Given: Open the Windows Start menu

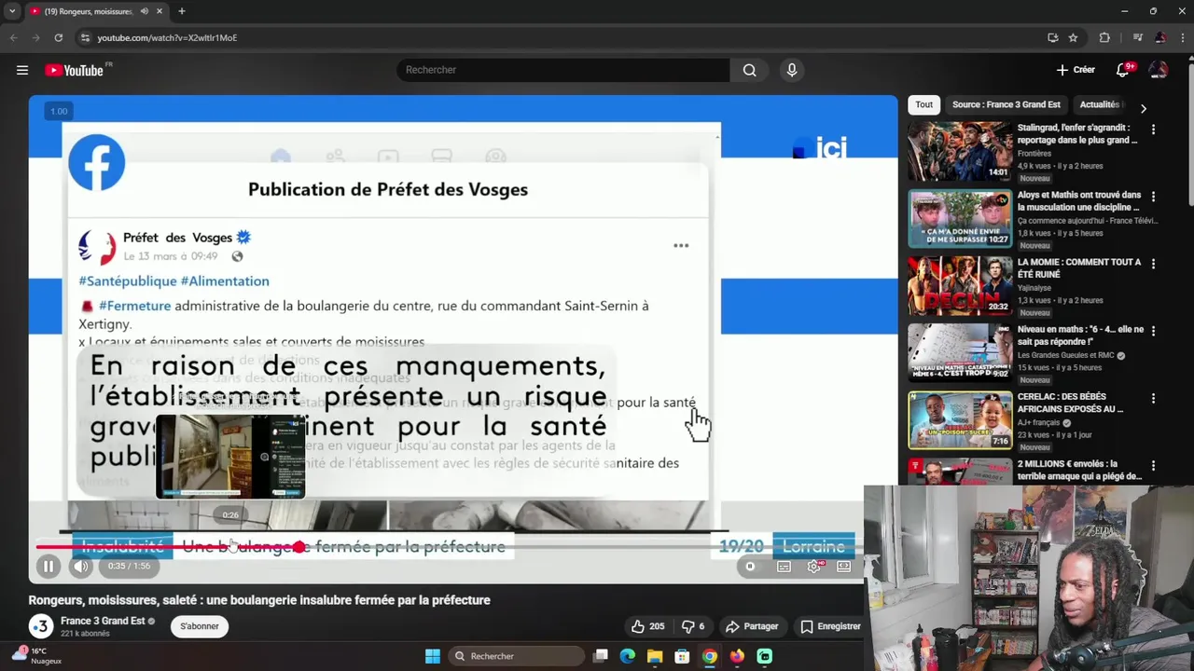Looking at the screenshot, I should (x=433, y=656).
